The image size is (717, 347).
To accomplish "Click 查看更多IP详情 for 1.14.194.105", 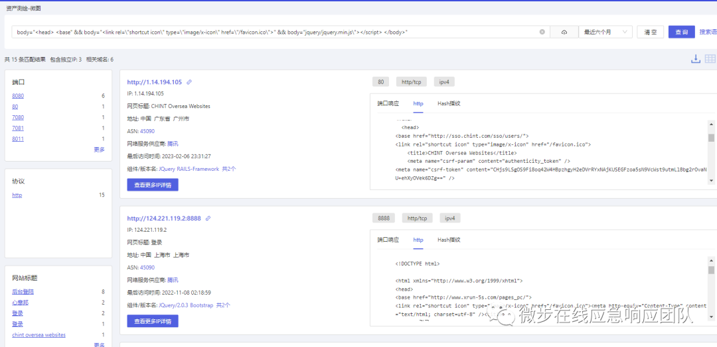I will [153, 185].
